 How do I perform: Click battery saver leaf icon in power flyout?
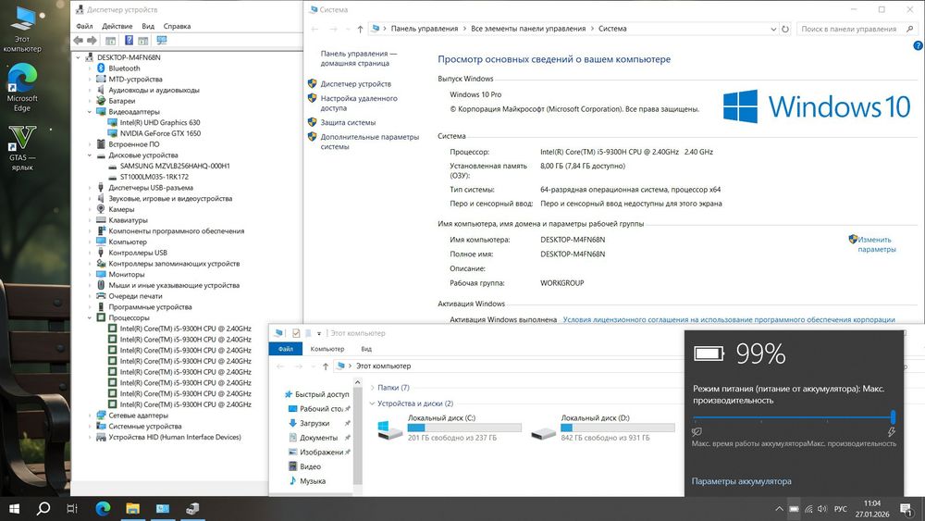[x=697, y=432]
